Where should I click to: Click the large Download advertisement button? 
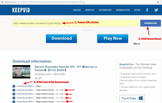[62, 38]
